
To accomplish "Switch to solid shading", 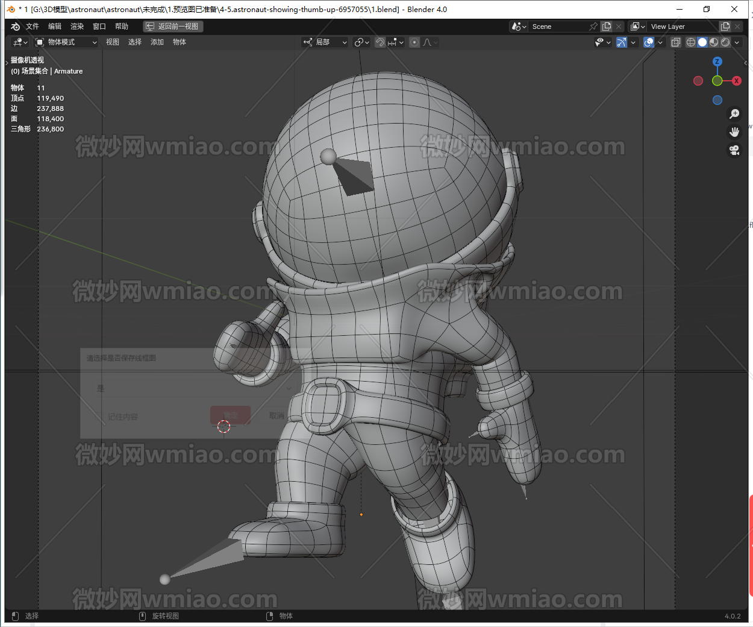I will pyautogui.click(x=702, y=42).
